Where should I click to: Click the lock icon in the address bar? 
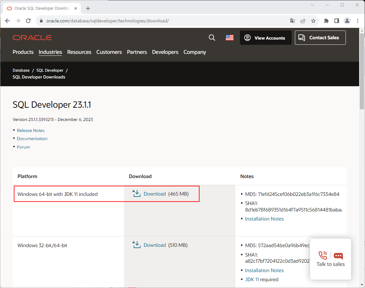tap(41, 21)
